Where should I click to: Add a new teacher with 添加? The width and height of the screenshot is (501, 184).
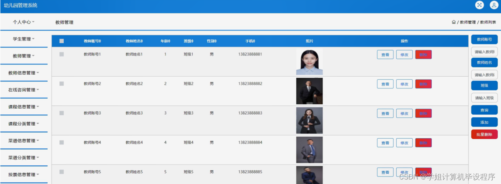pyautogui.click(x=484, y=122)
